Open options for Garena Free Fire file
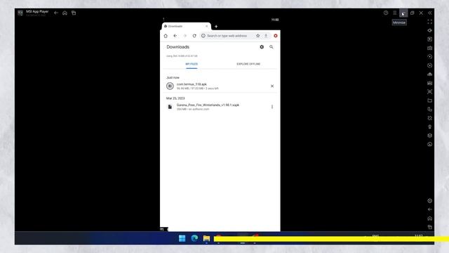Viewport: 449px width, 253px height. click(x=272, y=107)
